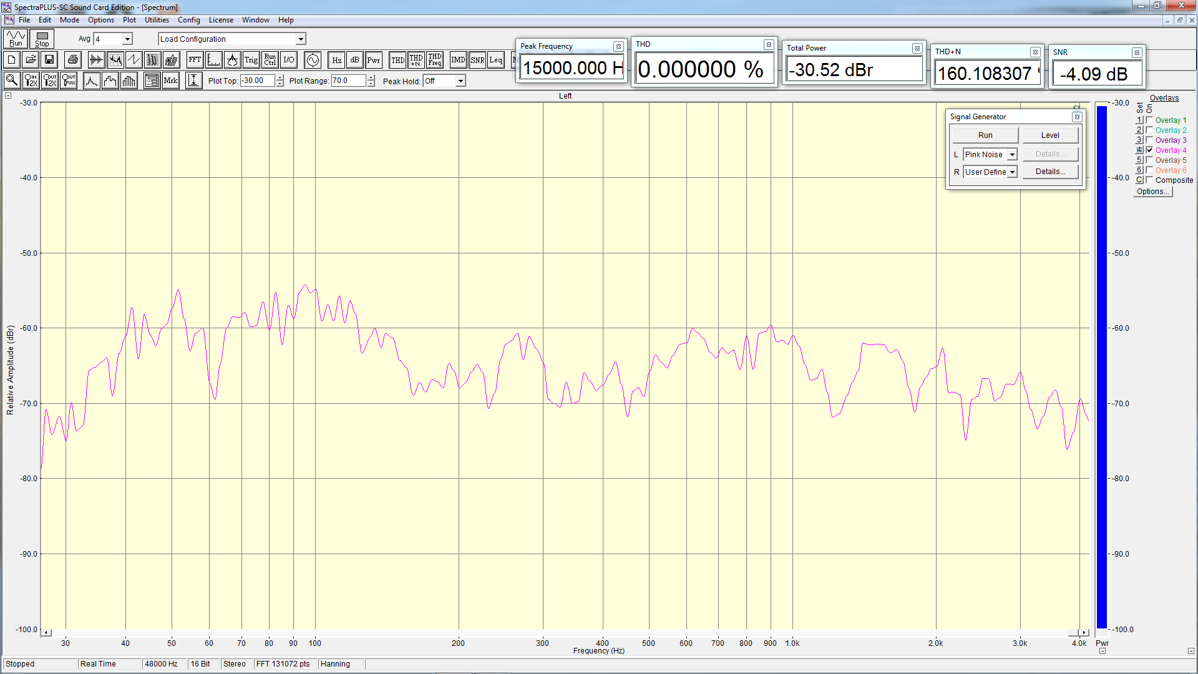This screenshot has width=1198, height=674.
Task: Toggle the Pwr total power utility
Action: 374,60
